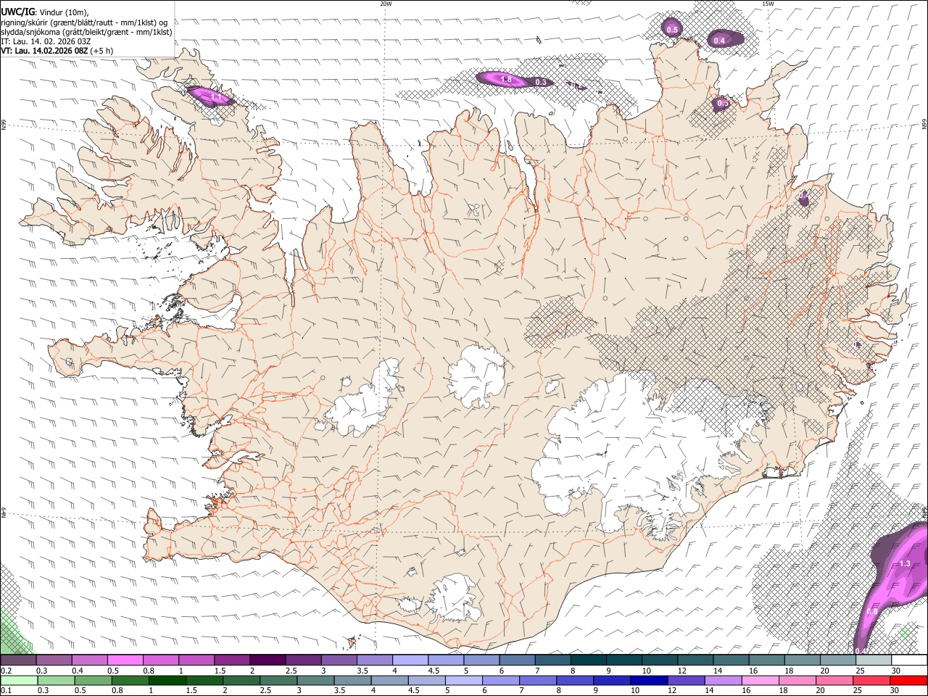Click the '15W' longitude label at the top
The width and height of the screenshot is (928, 696).
pyautogui.click(x=768, y=4)
